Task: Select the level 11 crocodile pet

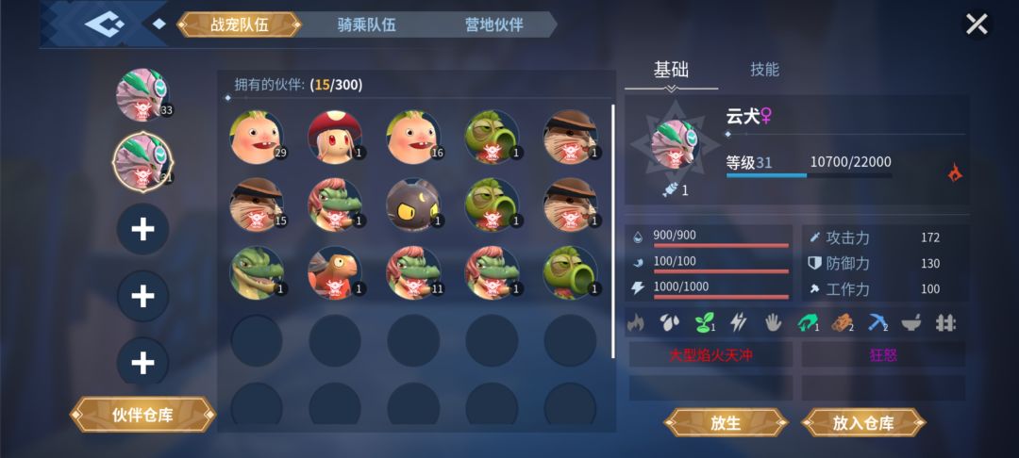Action: (x=413, y=272)
